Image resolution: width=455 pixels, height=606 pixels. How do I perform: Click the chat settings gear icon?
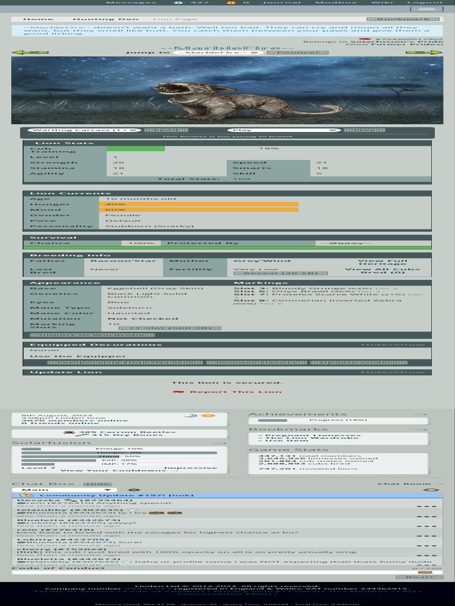(x=134, y=490)
